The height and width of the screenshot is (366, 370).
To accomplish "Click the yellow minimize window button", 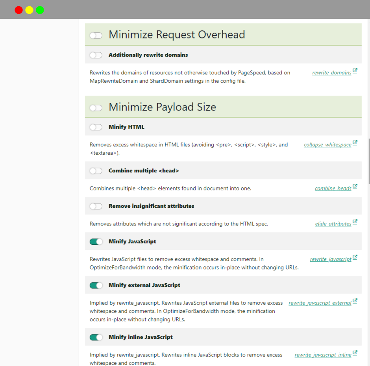I will pos(29,10).
